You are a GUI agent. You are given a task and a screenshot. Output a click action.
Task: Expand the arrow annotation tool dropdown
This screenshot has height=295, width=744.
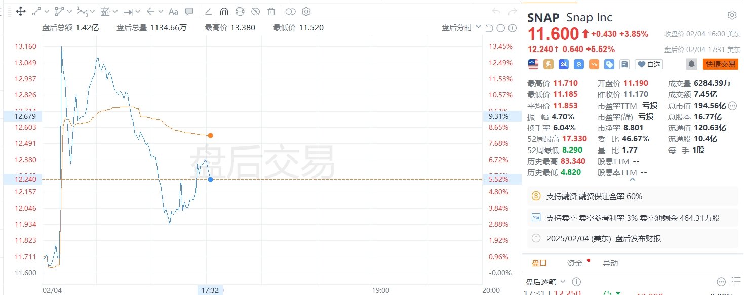(161, 11)
